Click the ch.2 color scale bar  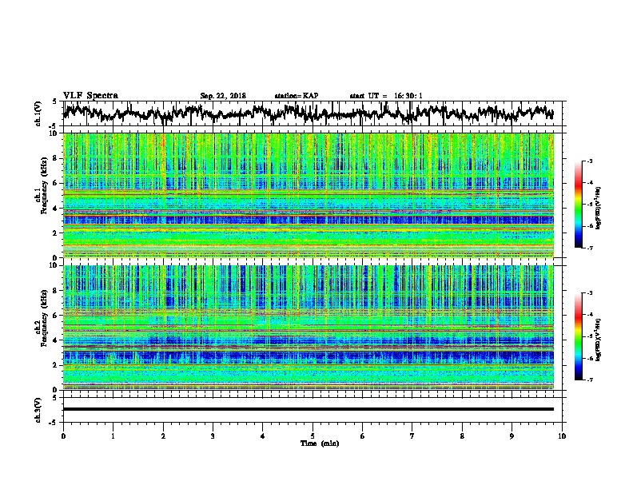579,336
